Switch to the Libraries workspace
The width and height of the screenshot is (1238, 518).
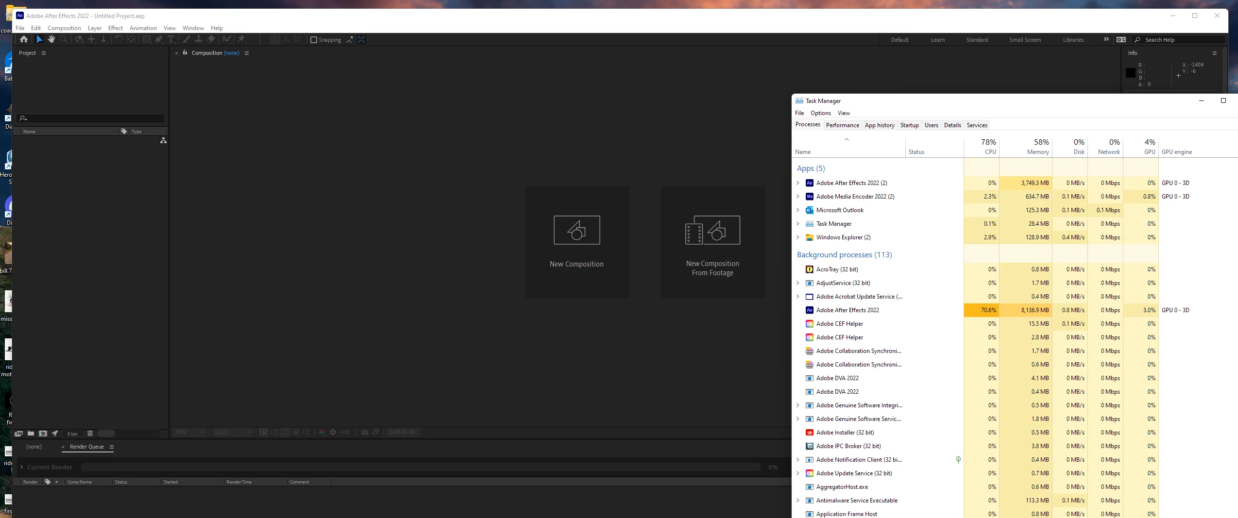pyautogui.click(x=1073, y=40)
